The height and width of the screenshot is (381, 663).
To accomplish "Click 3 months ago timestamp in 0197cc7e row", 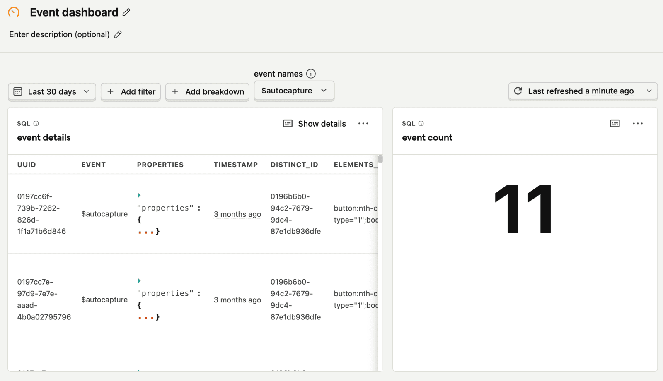I will 237,300.
